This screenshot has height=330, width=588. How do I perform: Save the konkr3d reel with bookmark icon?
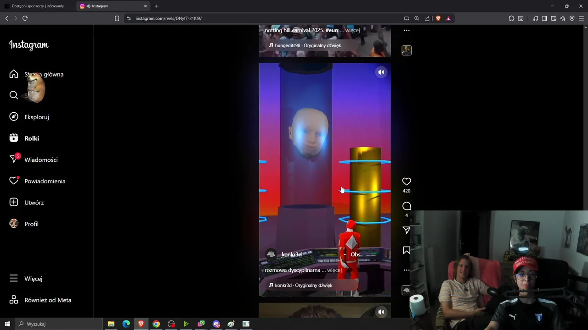point(407,250)
